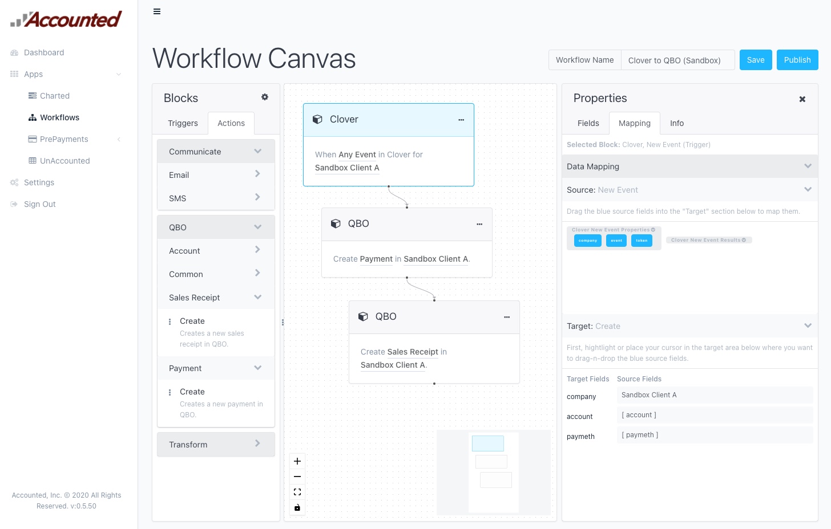Open Clover block options menu
Image resolution: width=831 pixels, height=529 pixels.
(461, 120)
